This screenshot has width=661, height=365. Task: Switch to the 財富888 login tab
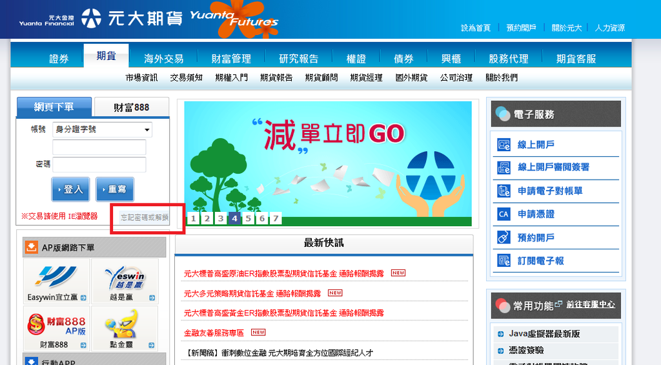pyautogui.click(x=132, y=107)
